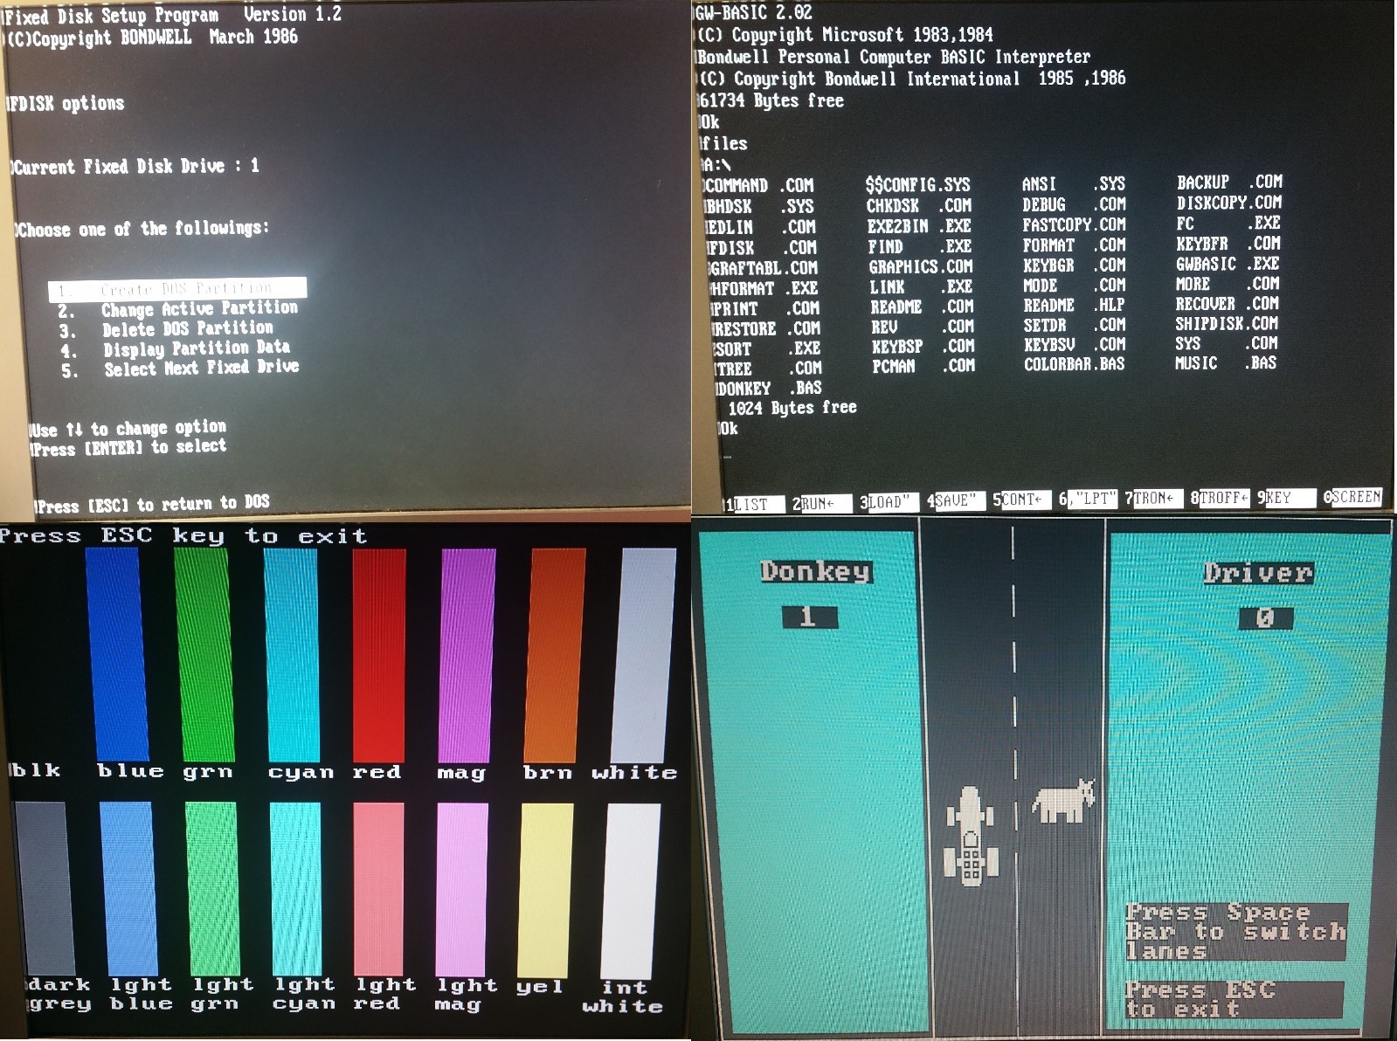Click the Press ESC to exit box
This screenshot has width=1397, height=1041.
pyautogui.click(x=1233, y=999)
